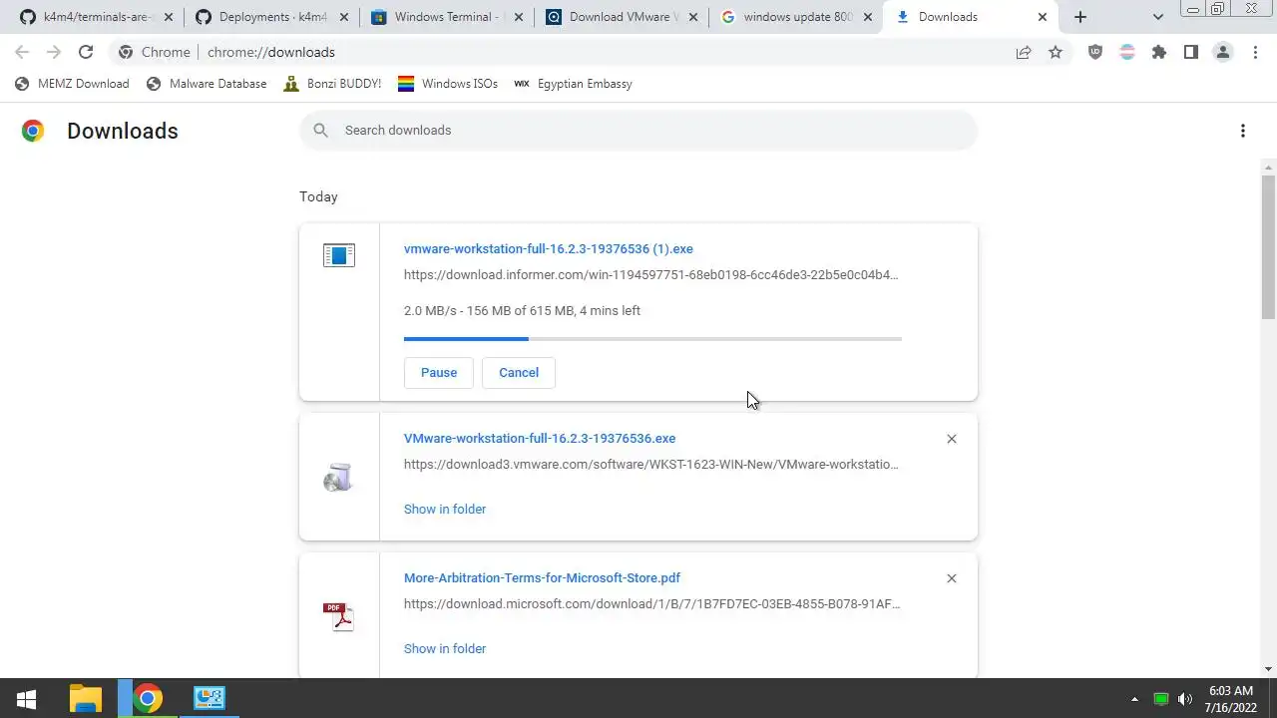Image resolution: width=1277 pixels, height=718 pixels.
Task: Show the Arbitration Terms PDF in folder
Action: coord(445,649)
